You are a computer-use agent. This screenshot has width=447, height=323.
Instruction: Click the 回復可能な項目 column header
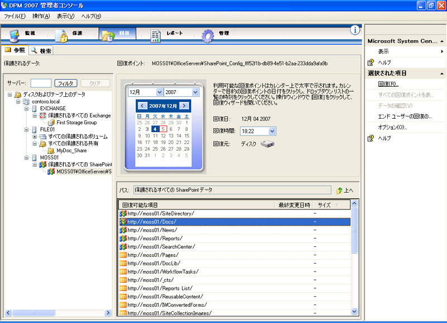click(197, 205)
